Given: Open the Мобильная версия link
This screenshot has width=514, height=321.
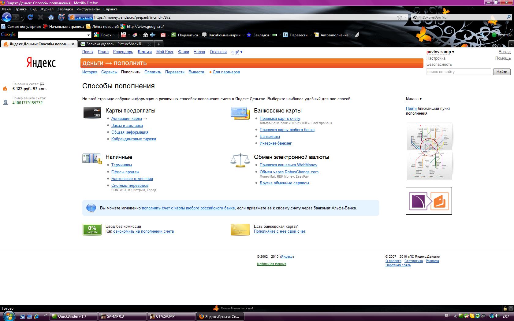Looking at the screenshot, I should point(272,264).
